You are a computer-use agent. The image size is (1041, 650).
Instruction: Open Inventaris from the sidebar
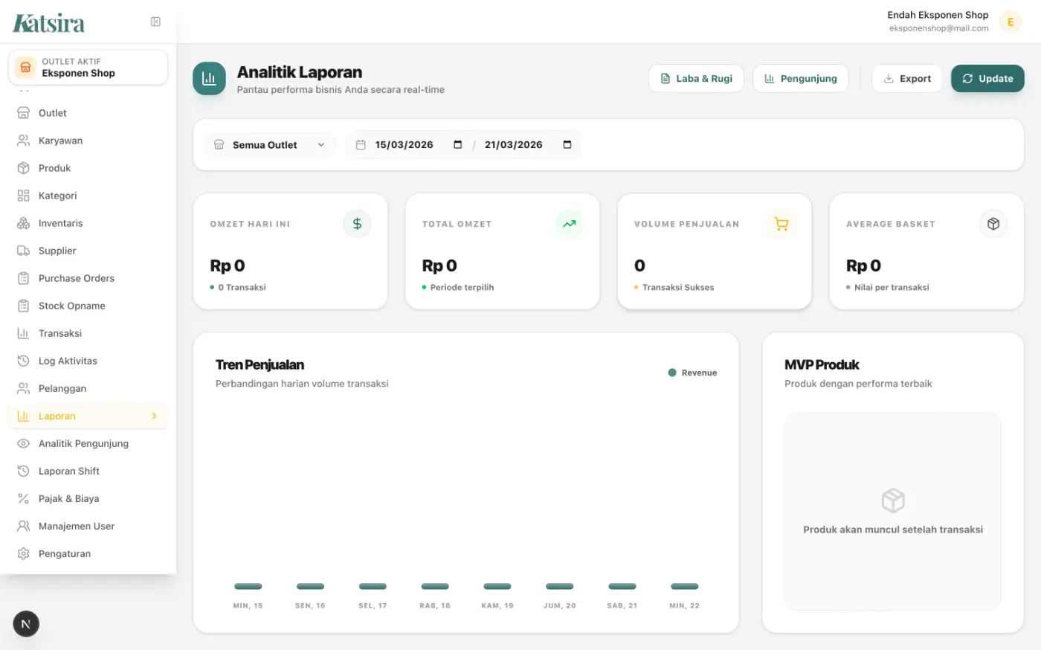pos(88,223)
